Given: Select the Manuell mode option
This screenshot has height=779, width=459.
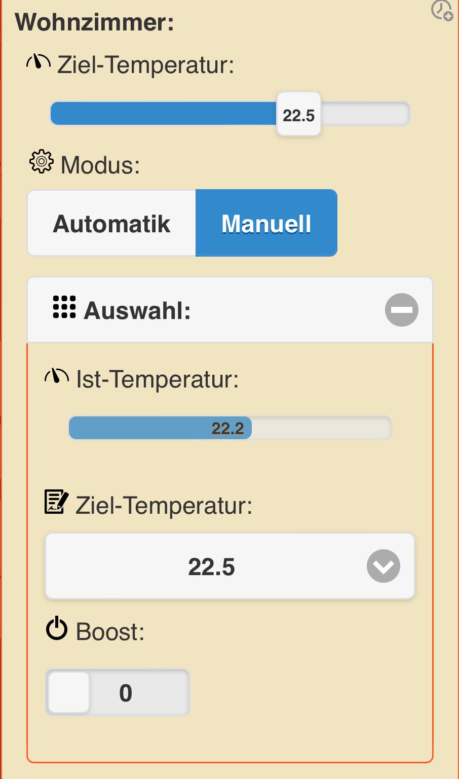Looking at the screenshot, I should [x=266, y=223].
